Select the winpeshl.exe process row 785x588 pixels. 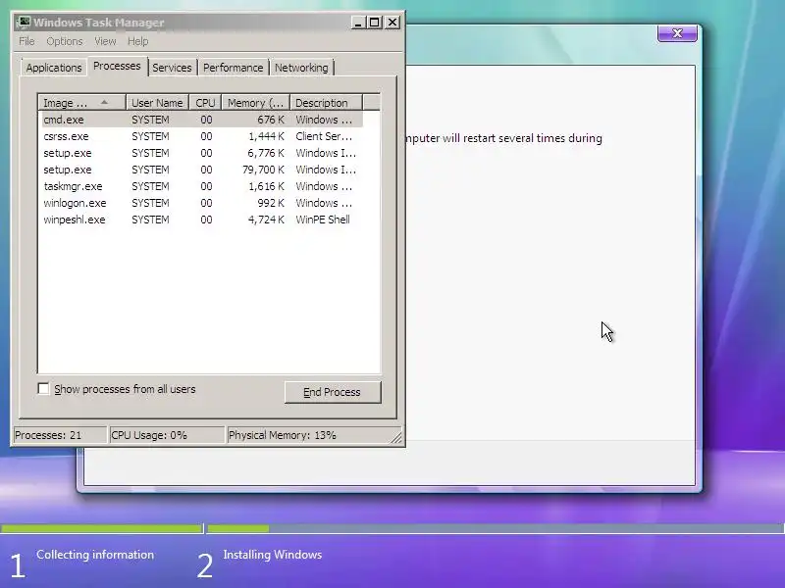(201, 220)
